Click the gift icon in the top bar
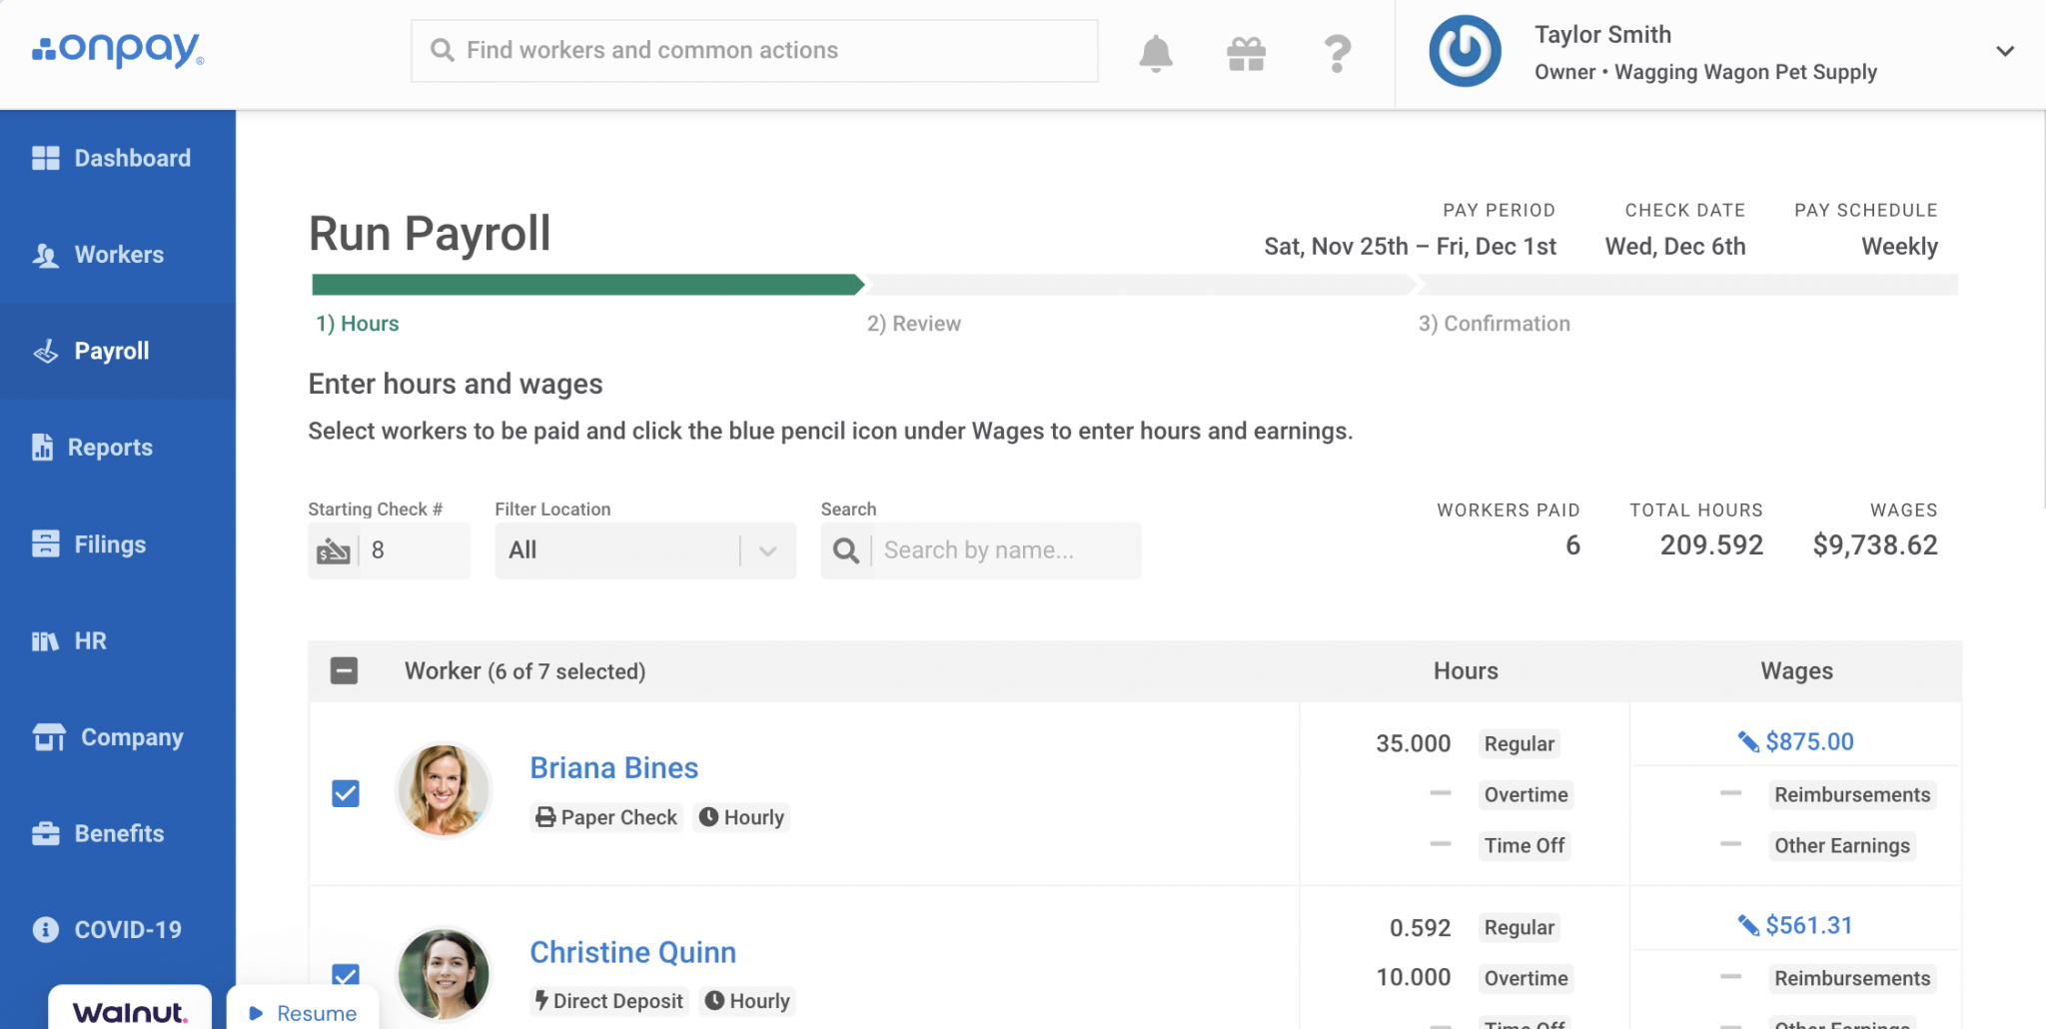 (x=1245, y=52)
